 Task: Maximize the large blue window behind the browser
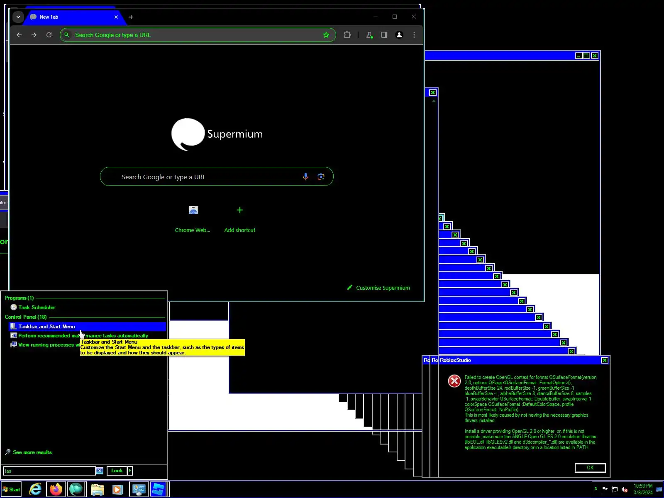pyautogui.click(x=586, y=56)
